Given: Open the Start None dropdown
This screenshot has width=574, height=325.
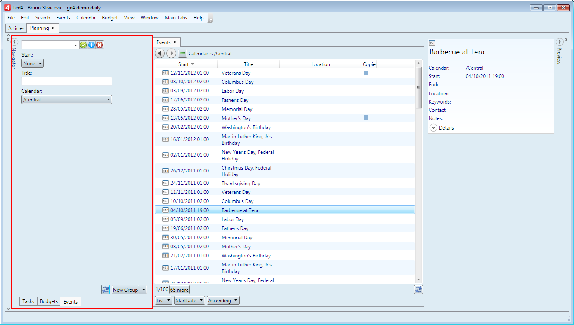Looking at the screenshot, I should tap(33, 64).
